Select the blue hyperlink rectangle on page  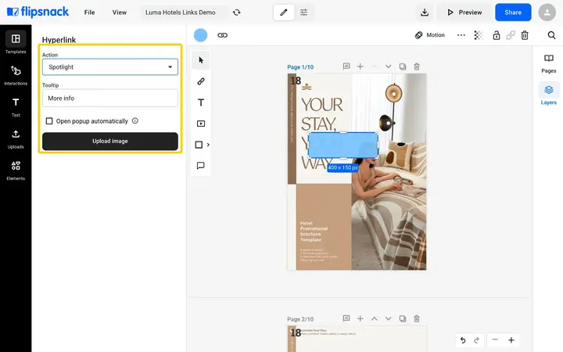pyautogui.click(x=343, y=145)
